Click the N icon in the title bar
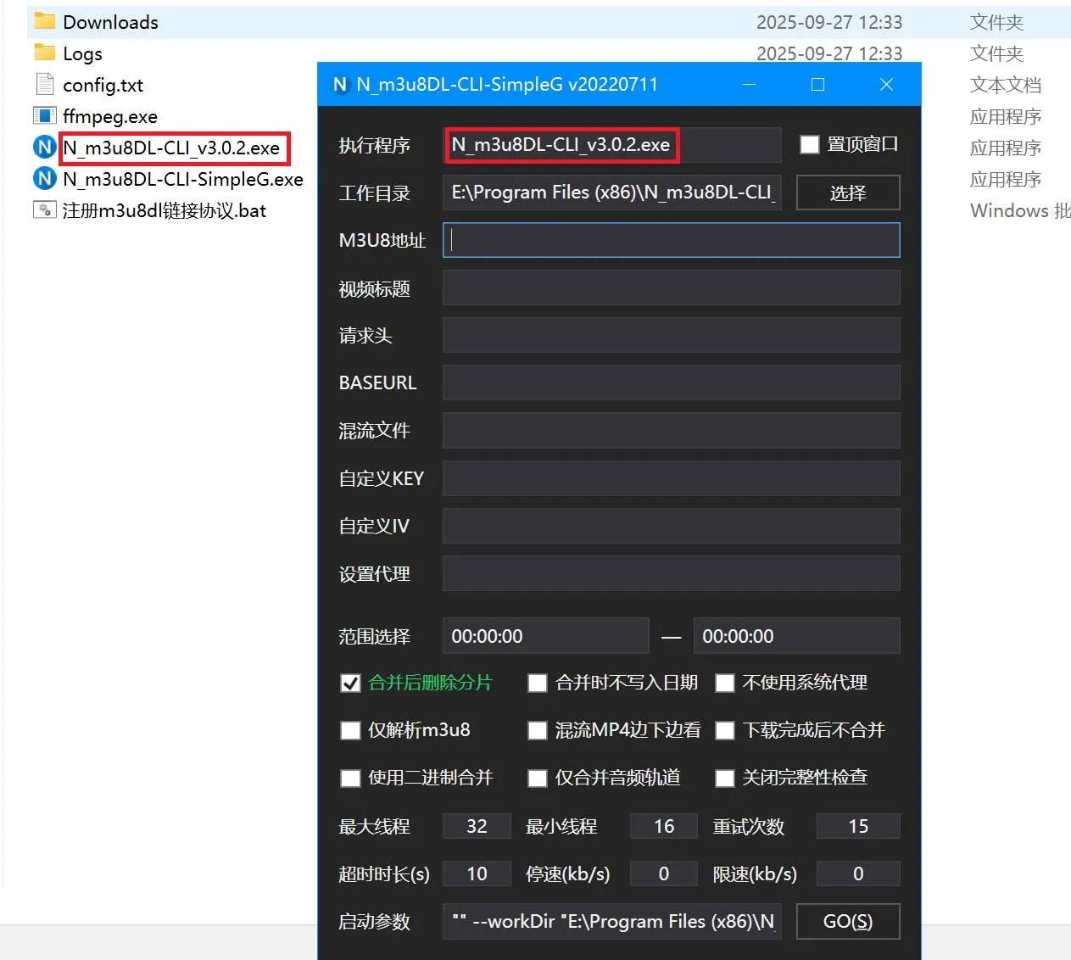 (339, 84)
